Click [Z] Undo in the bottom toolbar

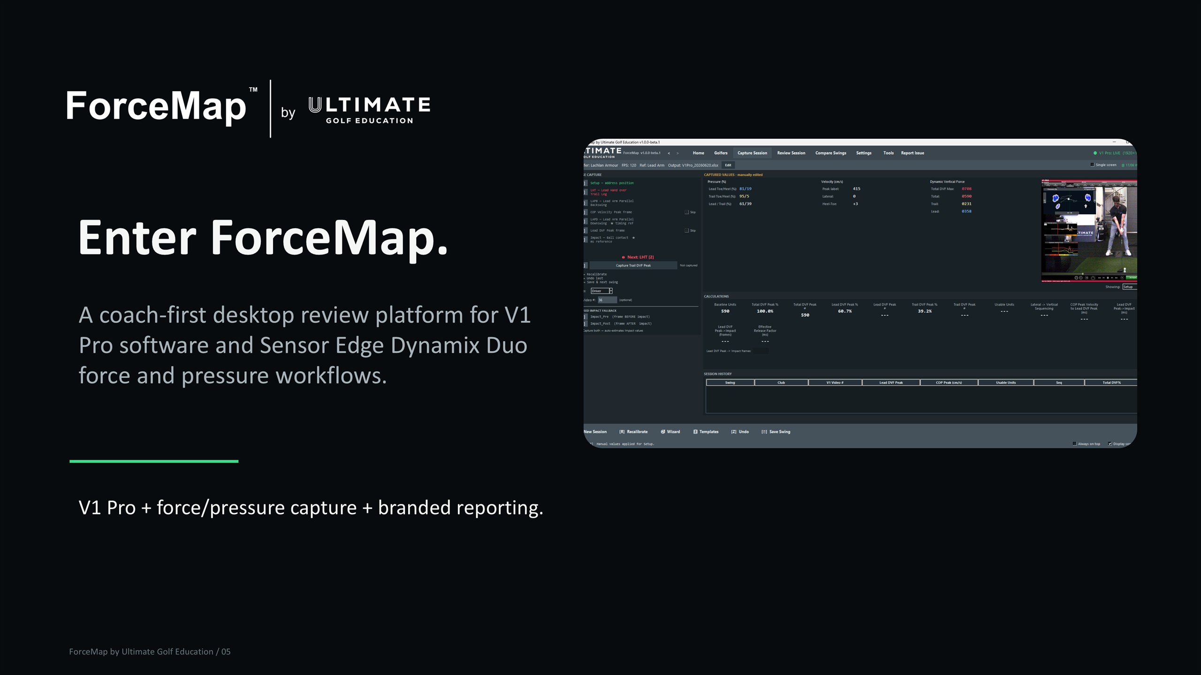tap(740, 432)
